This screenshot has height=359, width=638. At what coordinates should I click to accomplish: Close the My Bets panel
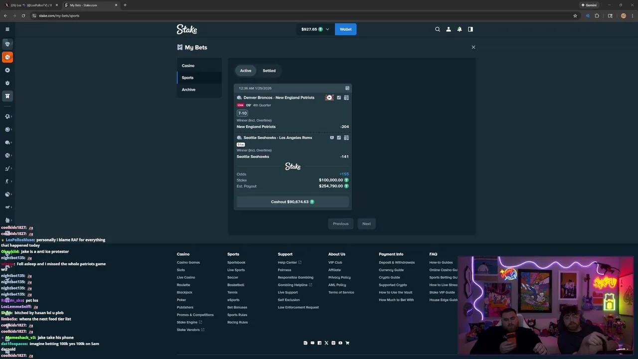[x=474, y=47]
